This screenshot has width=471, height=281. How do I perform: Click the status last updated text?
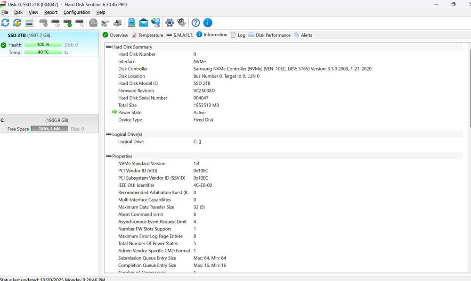tap(53, 279)
